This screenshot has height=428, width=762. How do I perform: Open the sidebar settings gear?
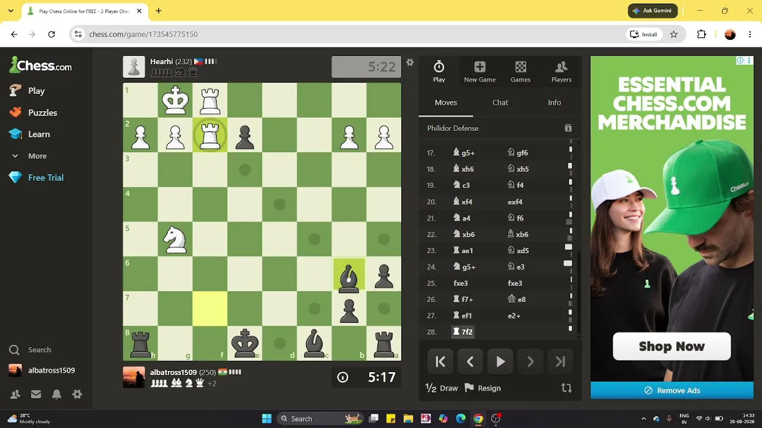click(77, 394)
